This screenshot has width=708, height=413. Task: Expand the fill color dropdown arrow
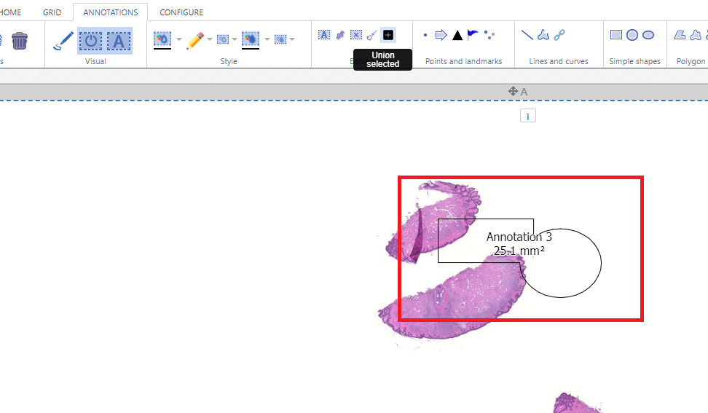click(179, 39)
